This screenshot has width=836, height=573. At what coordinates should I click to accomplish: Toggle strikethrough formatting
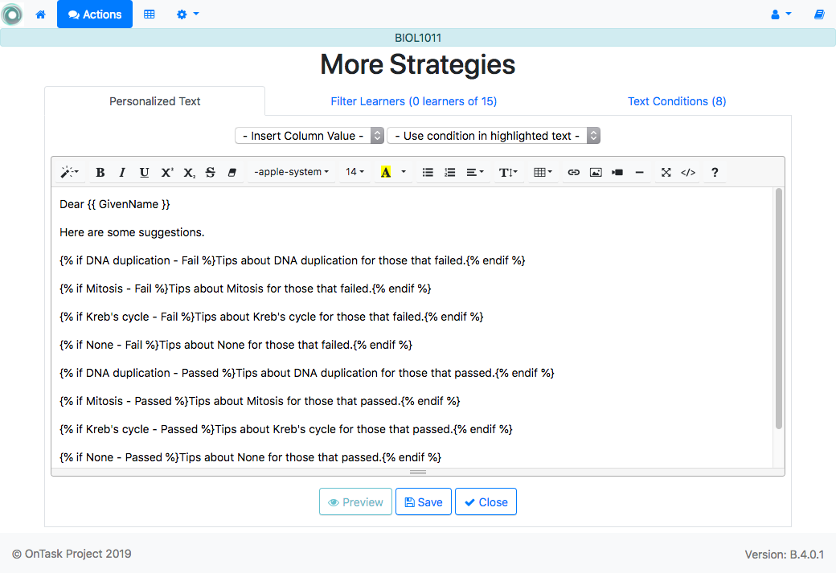click(211, 172)
